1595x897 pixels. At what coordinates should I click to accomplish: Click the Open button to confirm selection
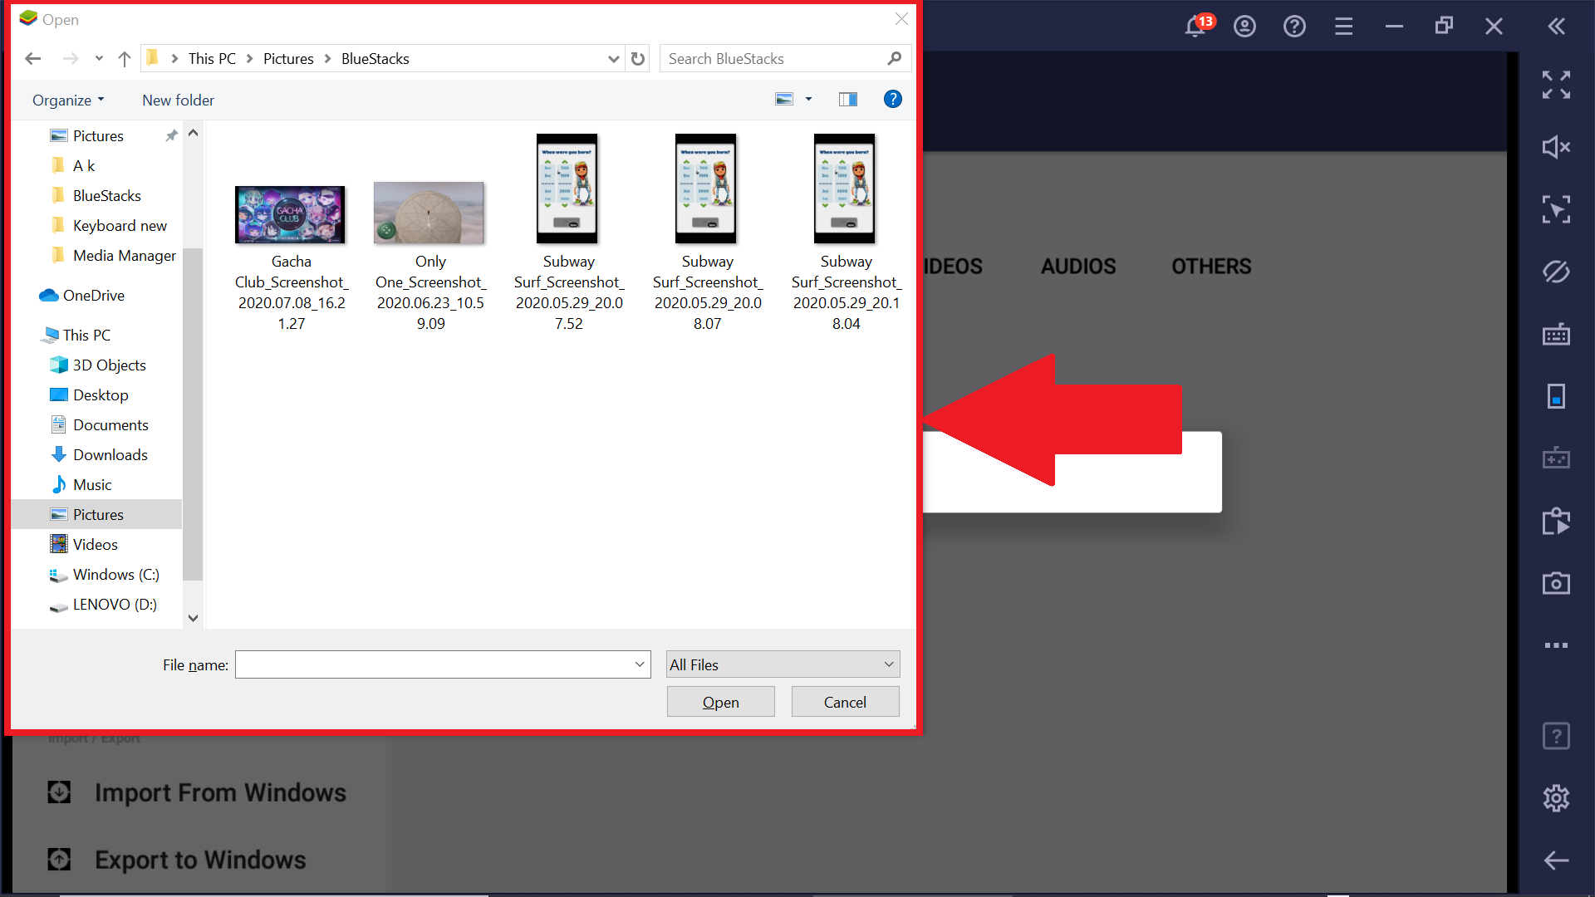click(x=719, y=702)
